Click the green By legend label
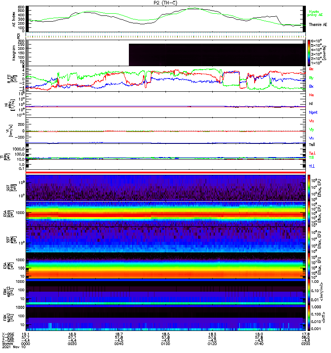 pyautogui.click(x=311, y=78)
